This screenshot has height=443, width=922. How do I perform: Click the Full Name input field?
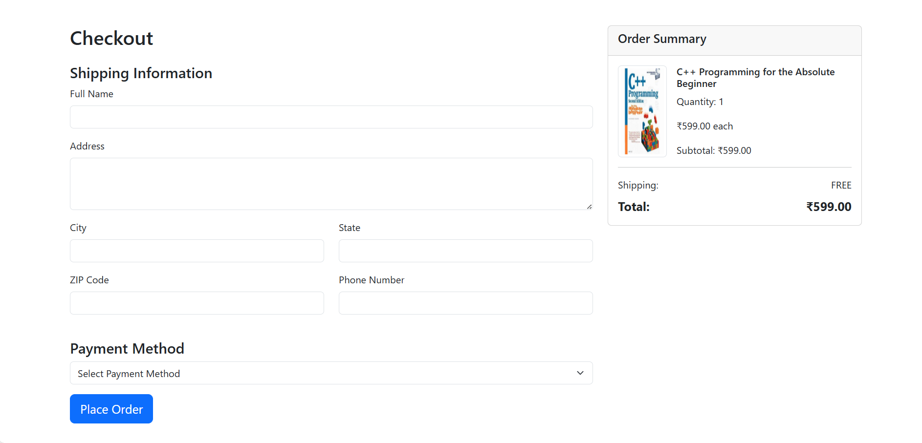(x=331, y=117)
